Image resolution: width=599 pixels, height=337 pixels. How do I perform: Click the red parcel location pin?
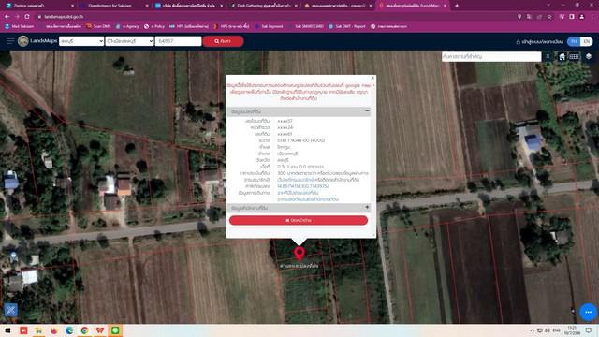[x=299, y=254]
